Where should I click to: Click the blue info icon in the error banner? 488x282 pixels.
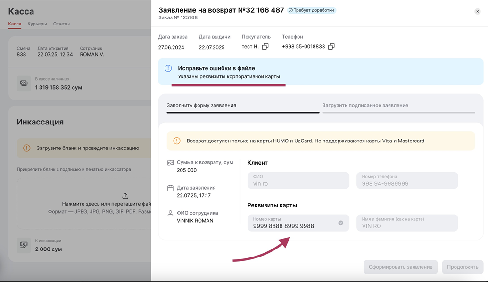168,68
